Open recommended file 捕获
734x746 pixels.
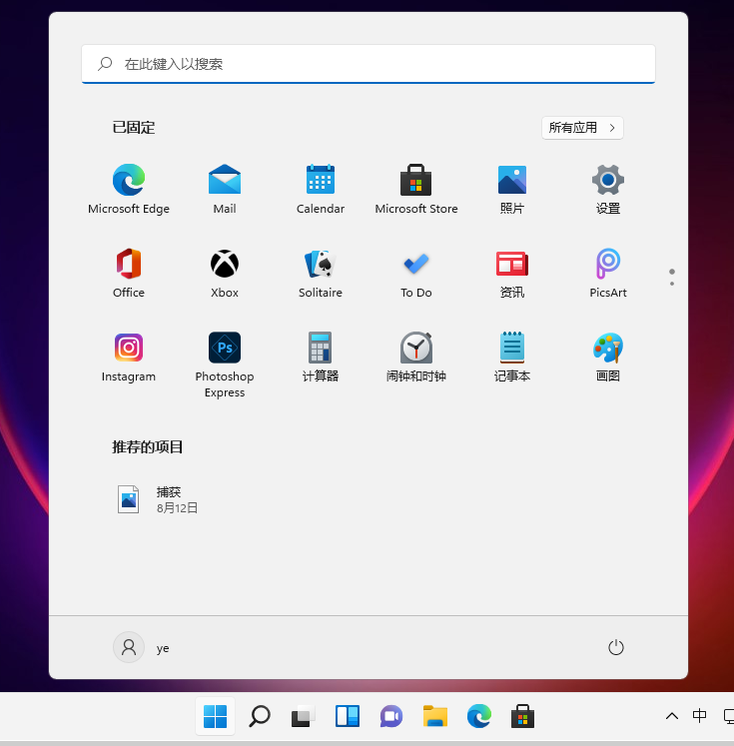coord(160,499)
